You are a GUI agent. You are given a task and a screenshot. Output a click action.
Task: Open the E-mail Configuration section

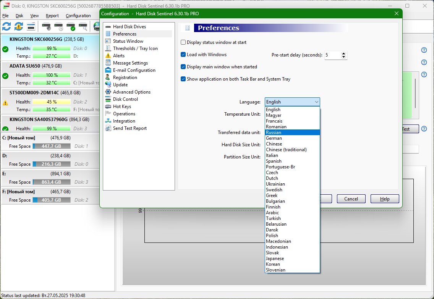click(x=134, y=70)
